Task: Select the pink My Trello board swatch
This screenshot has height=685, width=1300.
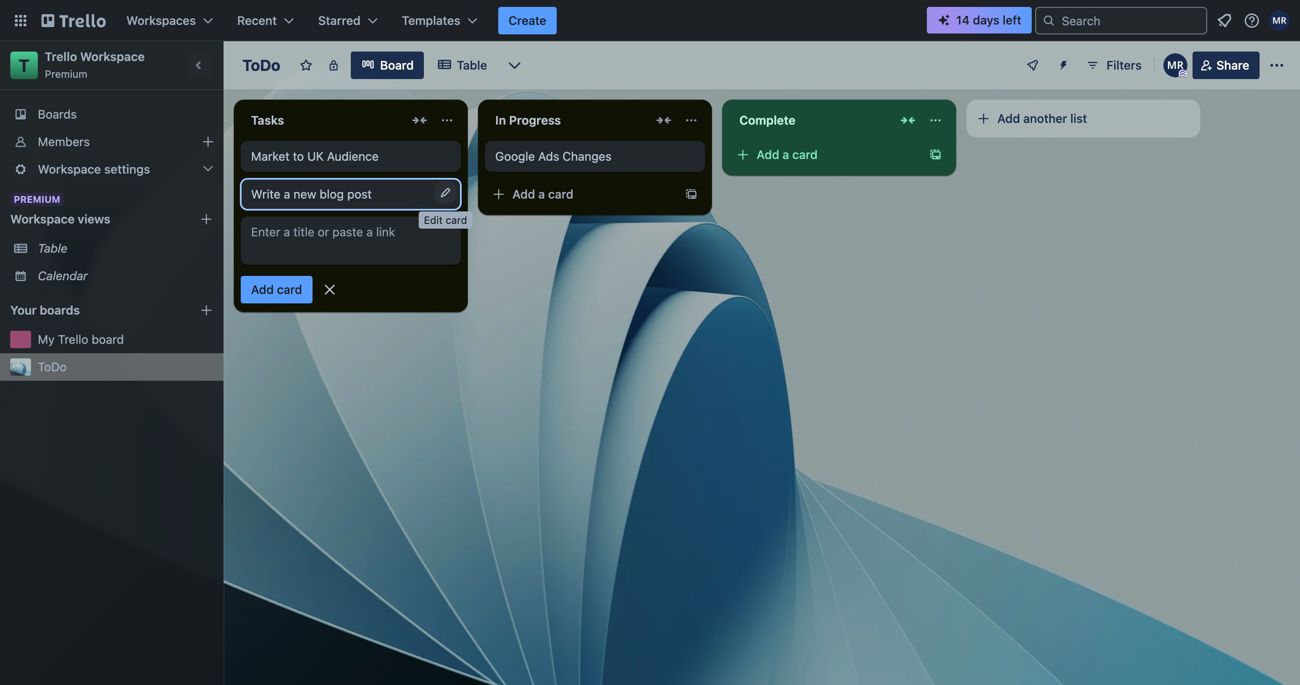Action: 20,339
